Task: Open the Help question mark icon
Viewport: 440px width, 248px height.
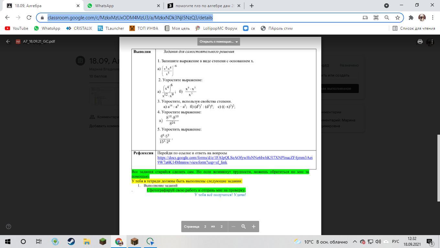Action: [9, 226]
